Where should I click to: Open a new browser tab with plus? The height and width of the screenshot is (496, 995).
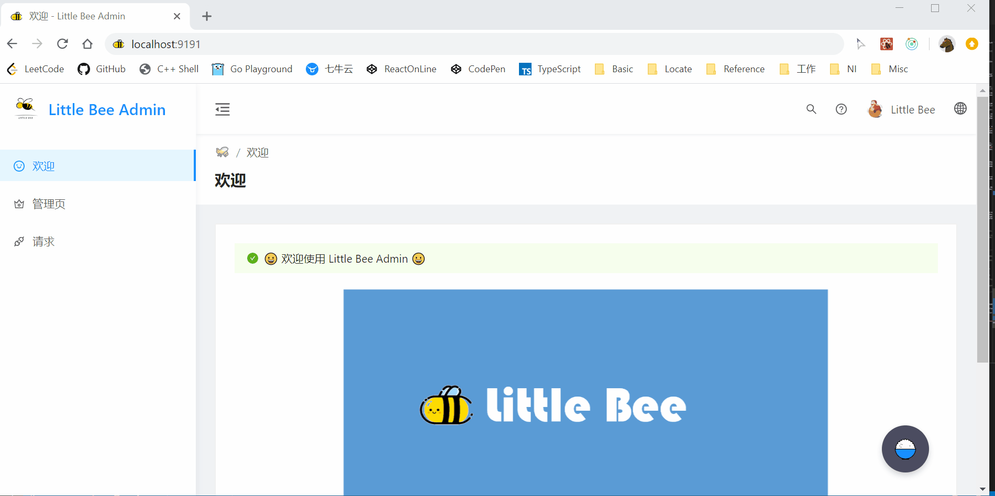[x=207, y=16]
